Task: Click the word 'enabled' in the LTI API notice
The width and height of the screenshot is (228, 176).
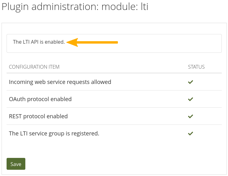Action: tap(54, 42)
